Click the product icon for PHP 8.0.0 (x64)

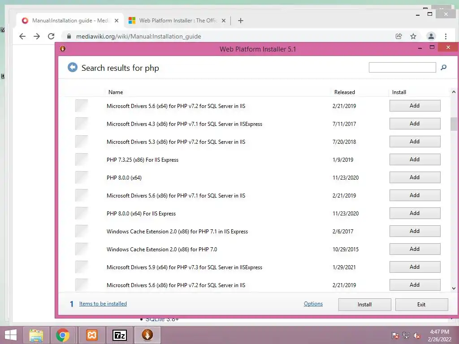click(x=82, y=177)
